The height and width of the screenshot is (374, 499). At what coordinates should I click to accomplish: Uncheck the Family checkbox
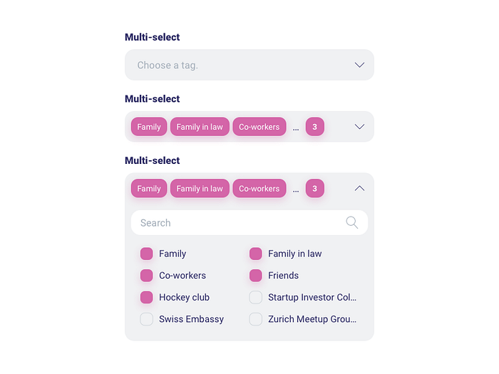146,254
